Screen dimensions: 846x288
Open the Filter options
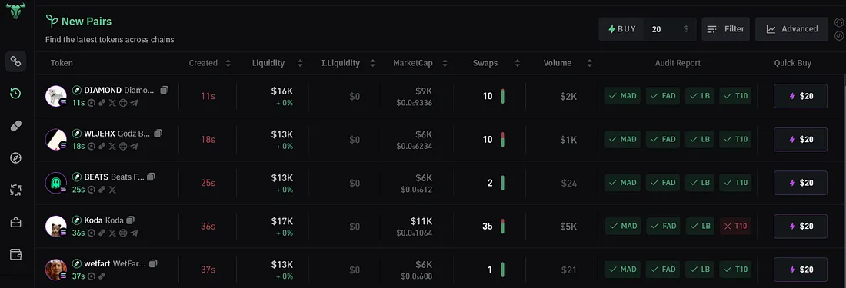point(725,29)
